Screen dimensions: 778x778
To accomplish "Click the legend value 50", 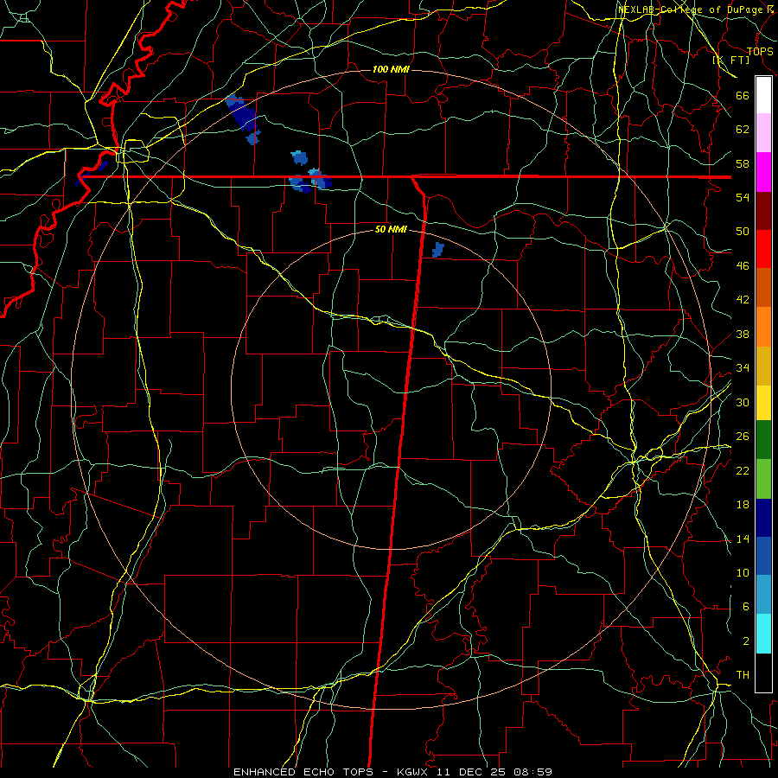I will [743, 232].
